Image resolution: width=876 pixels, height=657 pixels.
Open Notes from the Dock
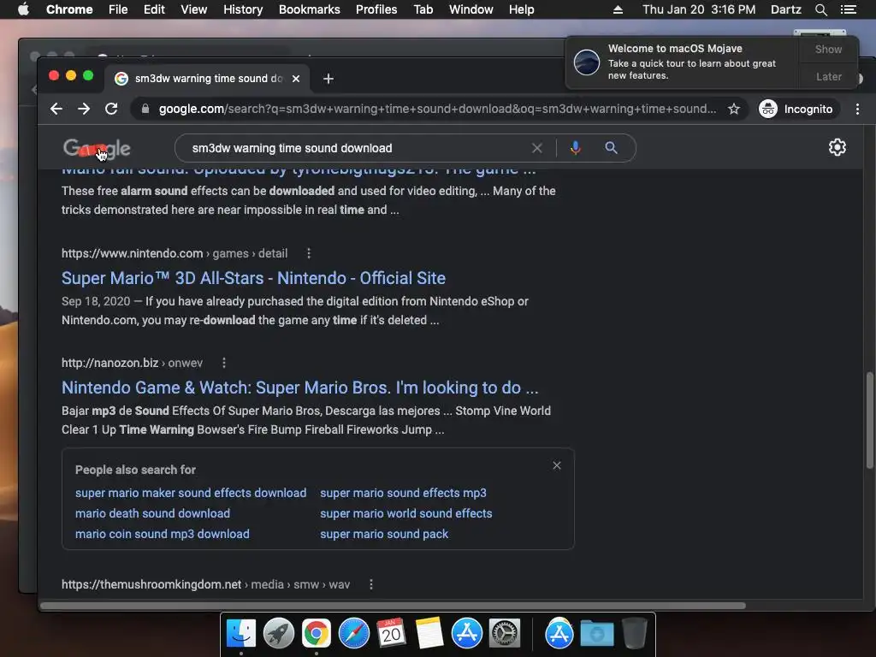(x=429, y=634)
